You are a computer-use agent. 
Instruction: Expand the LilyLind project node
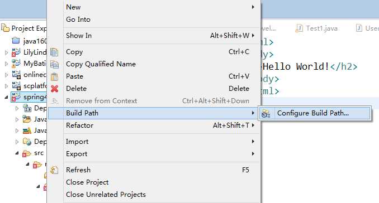(x=7, y=52)
